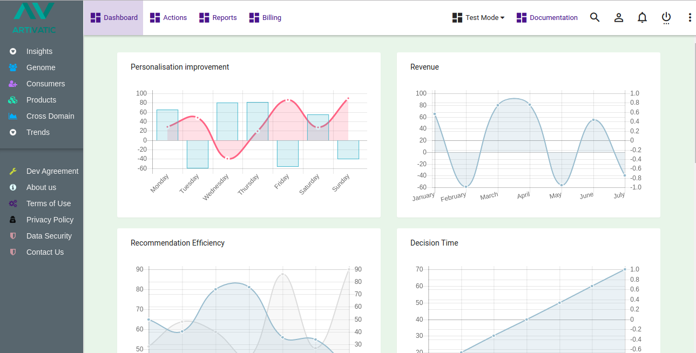Click the Personalisation improvement card title
696x353 pixels.
[x=180, y=67]
